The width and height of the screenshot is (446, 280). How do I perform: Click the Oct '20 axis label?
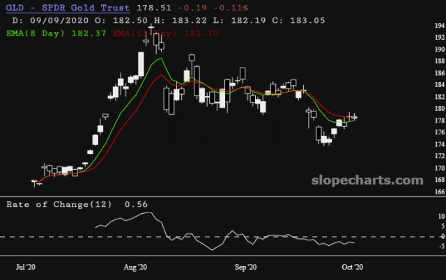pos(353,267)
